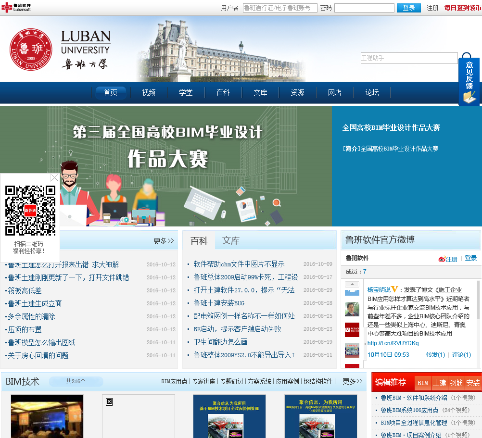Select the 安装 tab in 编辑推荐

tap(473, 383)
